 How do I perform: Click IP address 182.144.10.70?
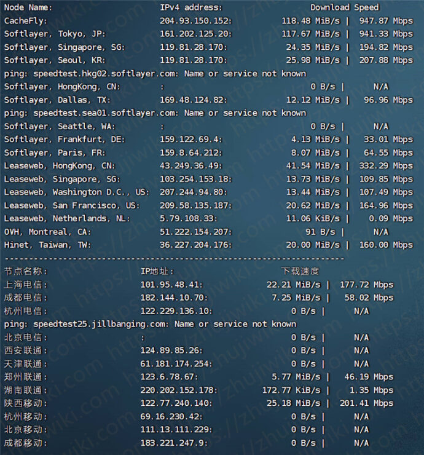(x=174, y=298)
